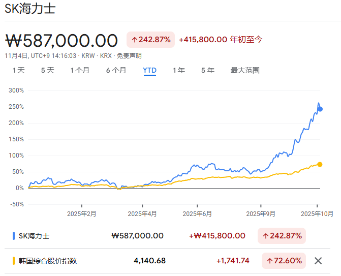
Task: Switch to the 1天 time range
Action: point(18,70)
